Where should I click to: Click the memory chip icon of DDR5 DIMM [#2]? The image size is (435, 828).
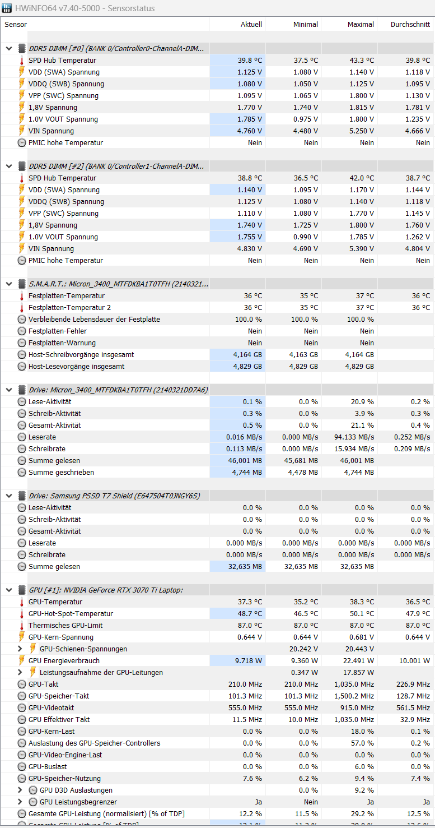tap(22, 166)
